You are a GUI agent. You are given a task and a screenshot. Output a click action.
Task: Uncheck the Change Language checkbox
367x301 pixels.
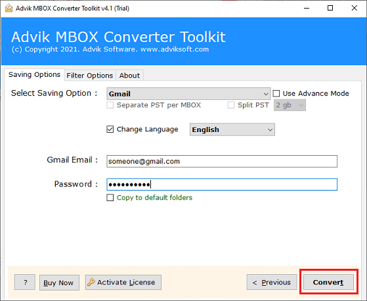110,129
